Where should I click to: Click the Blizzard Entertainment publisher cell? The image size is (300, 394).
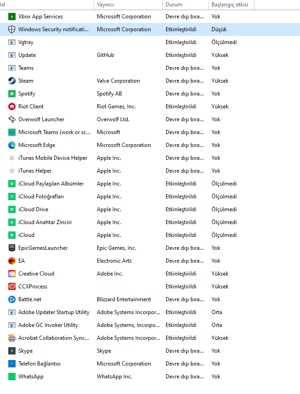coord(124,299)
